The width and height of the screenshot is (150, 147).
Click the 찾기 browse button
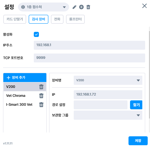(x=136, y=105)
